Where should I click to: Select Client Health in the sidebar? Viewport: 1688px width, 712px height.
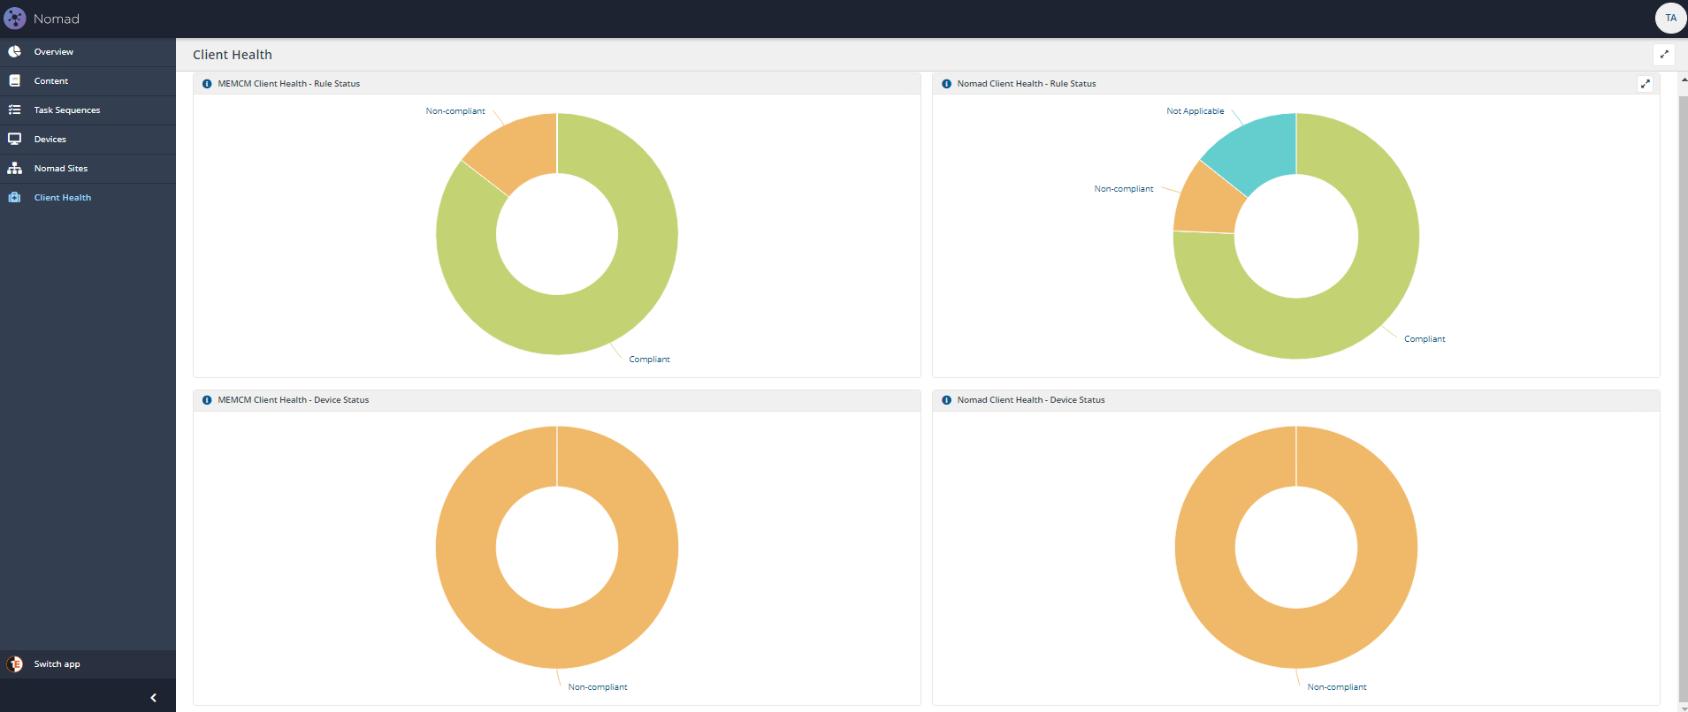click(88, 198)
